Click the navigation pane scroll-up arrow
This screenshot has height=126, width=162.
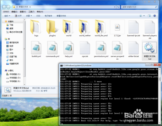point(24,20)
